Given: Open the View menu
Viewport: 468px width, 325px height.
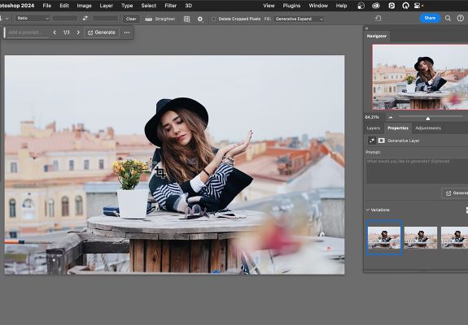Looking at the screenshot, I should pos(269,6).
